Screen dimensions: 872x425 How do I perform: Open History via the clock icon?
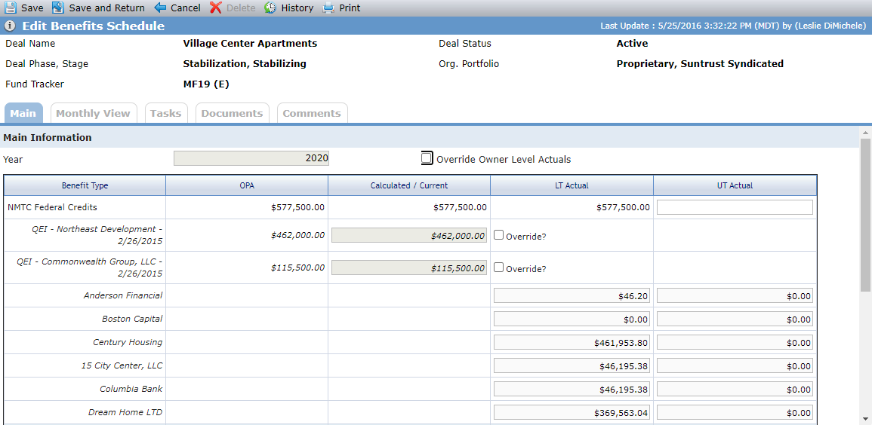[270, 8]
